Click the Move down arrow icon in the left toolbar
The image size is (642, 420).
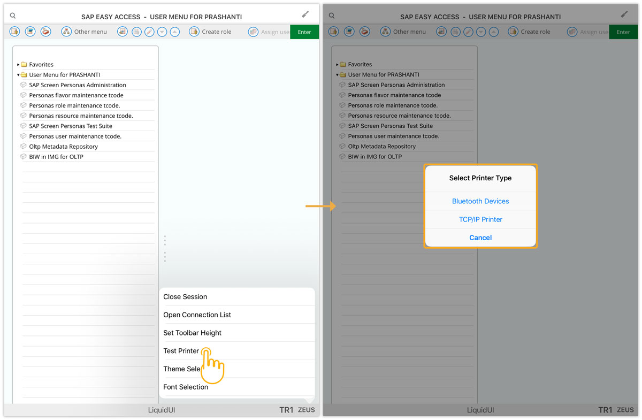pyautogui.click(x=162, y=32)
